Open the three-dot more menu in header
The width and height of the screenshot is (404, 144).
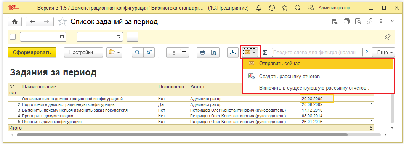click(x=381, y=21)
